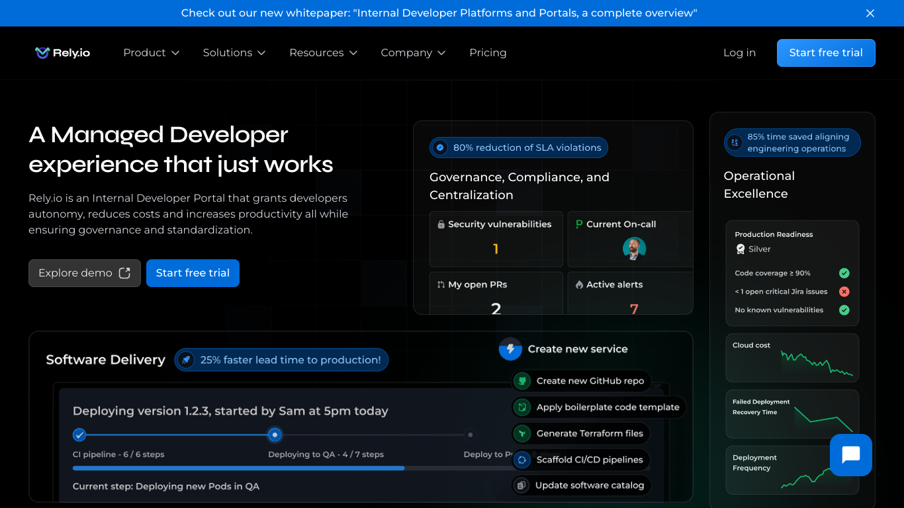
Task: Click the Update software catalog icon
Action: pos(521,486)
